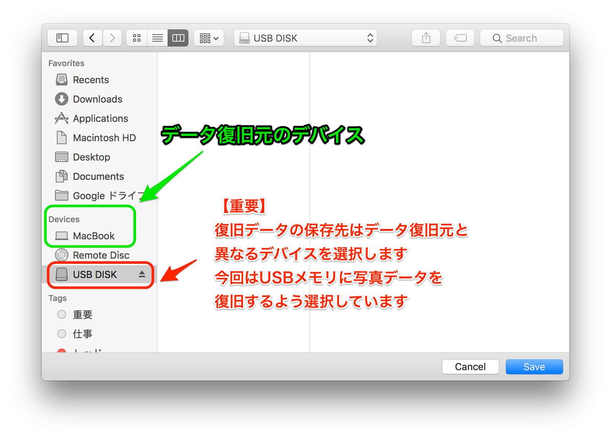Eject the USB DISK volume

pos(142,274)
